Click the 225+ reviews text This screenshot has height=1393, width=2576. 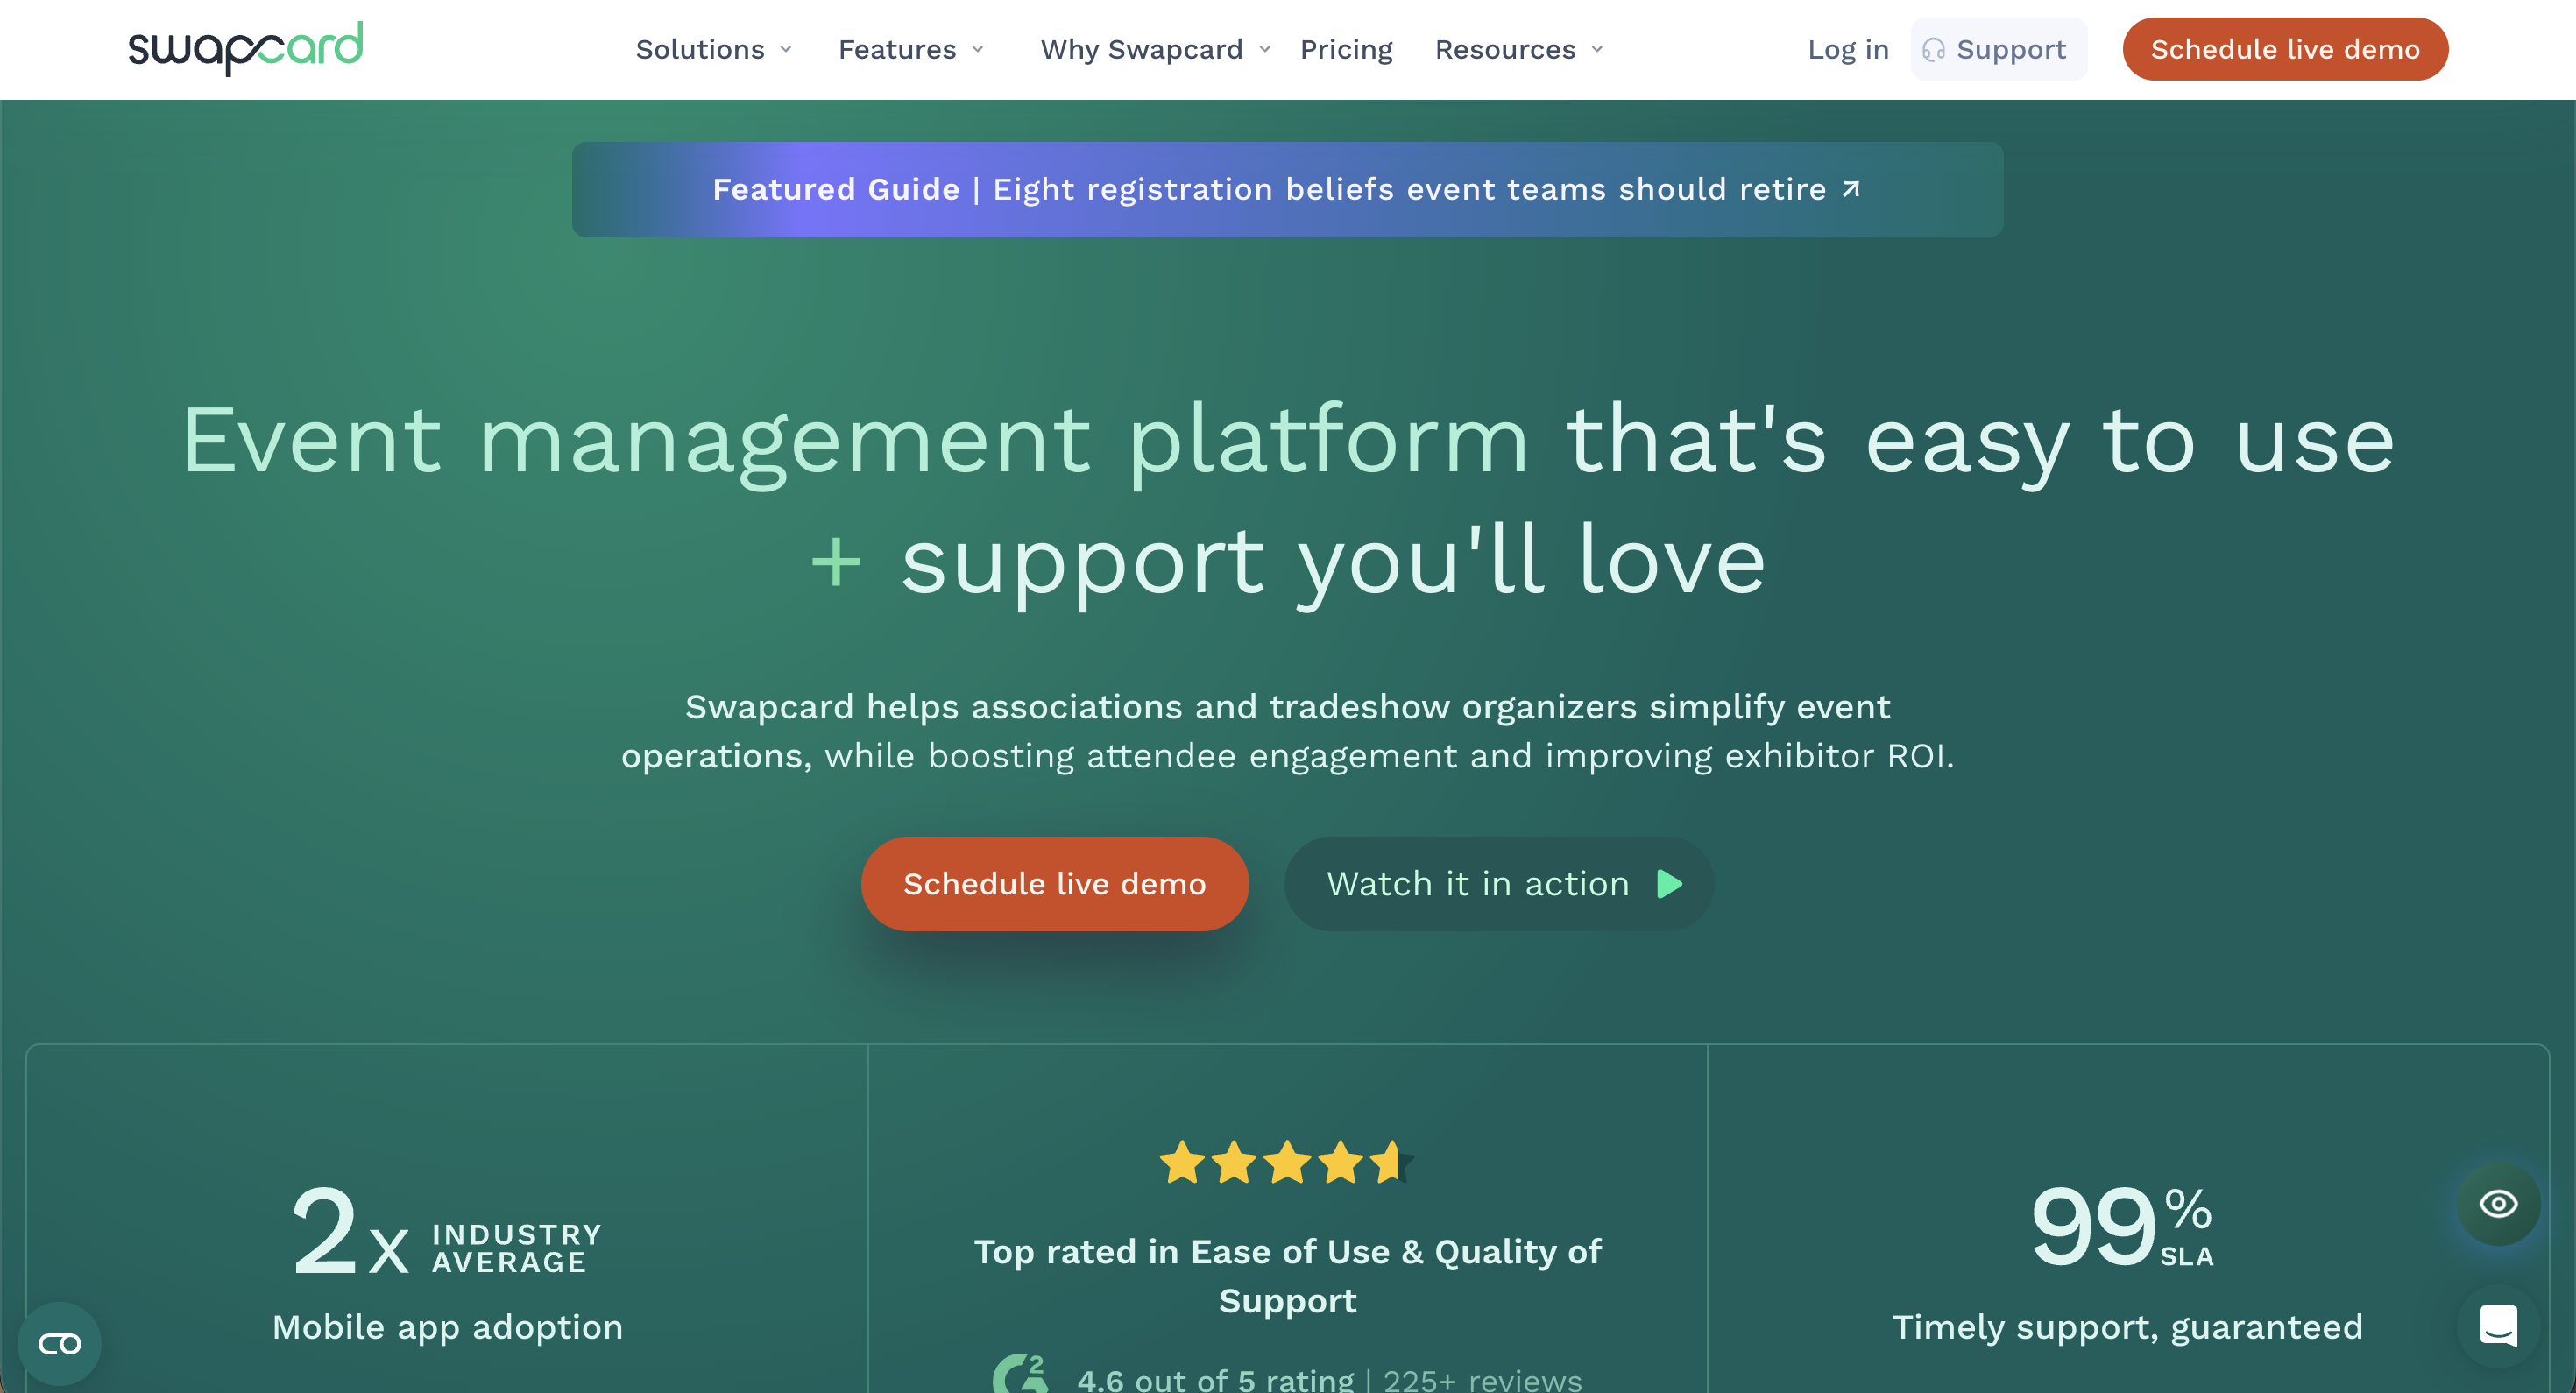1482,1380
